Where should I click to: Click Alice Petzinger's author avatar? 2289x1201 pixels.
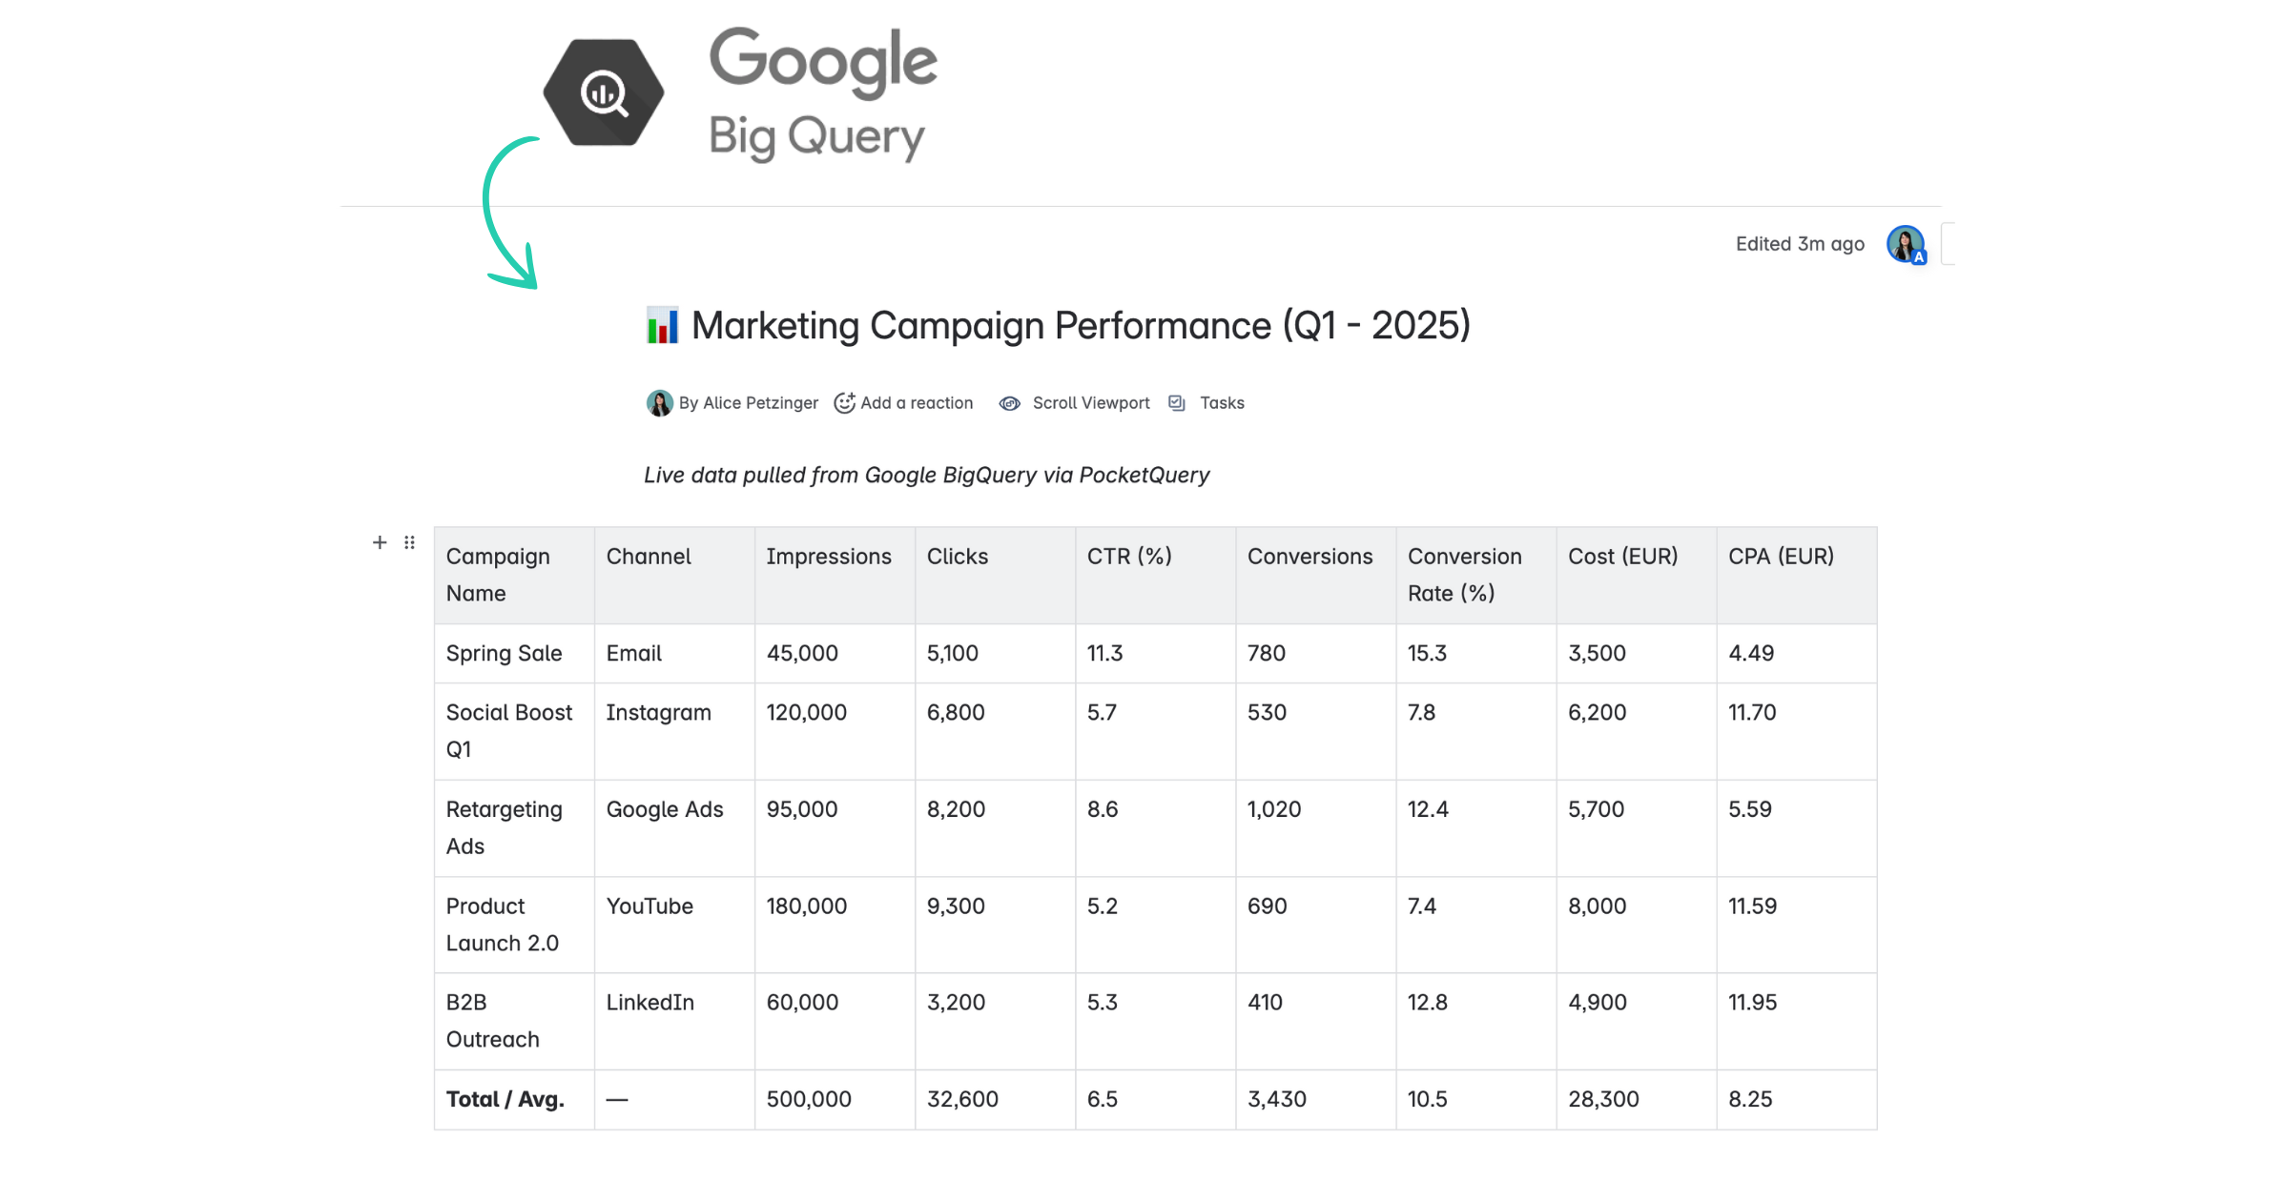click(659, 403)
